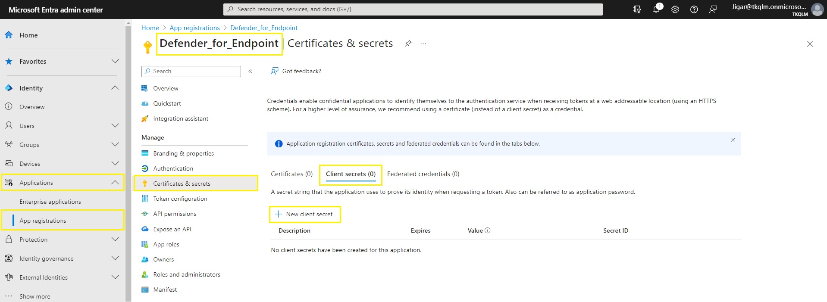
Task: Go to Home breadcrumb link
Action: click(x=150, y=28)
